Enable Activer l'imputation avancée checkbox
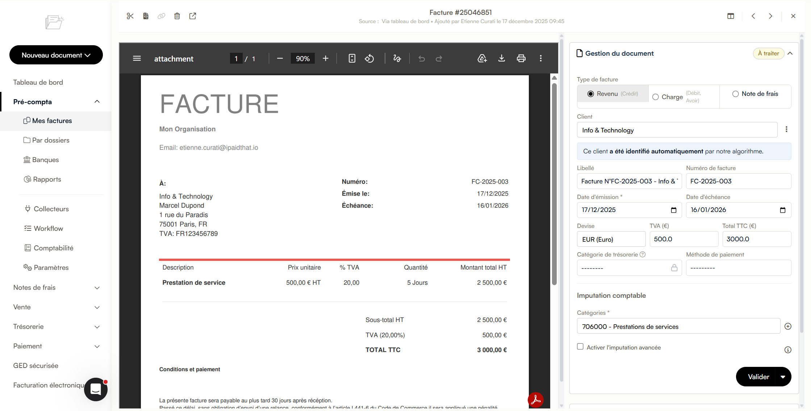 (580, 347)
